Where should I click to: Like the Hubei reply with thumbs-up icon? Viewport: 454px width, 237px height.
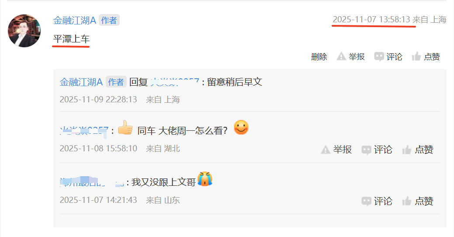coord(406,150)
